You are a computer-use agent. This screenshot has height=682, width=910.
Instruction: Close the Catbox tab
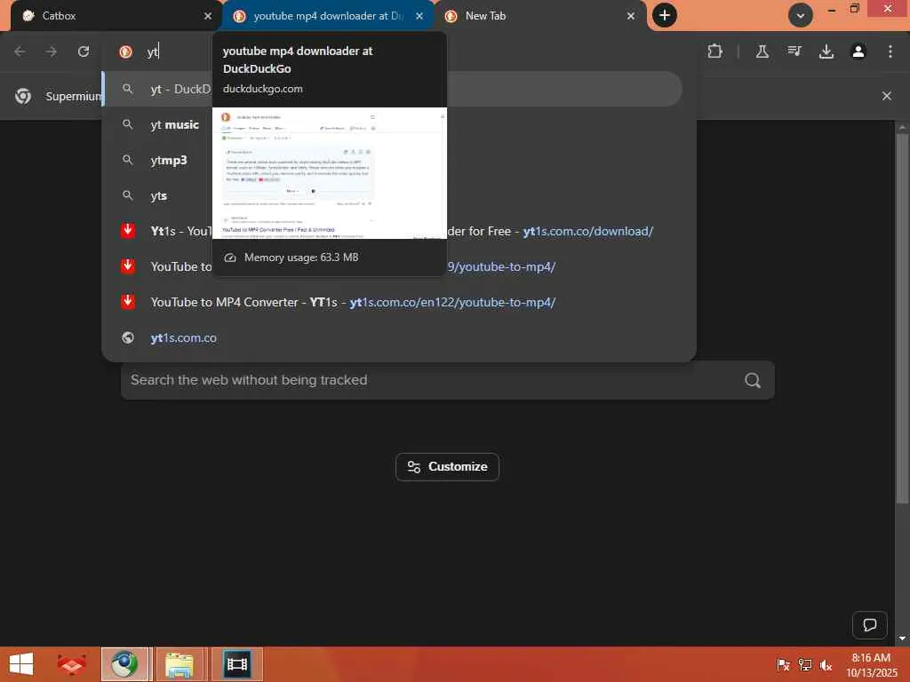tap(208, 16)
